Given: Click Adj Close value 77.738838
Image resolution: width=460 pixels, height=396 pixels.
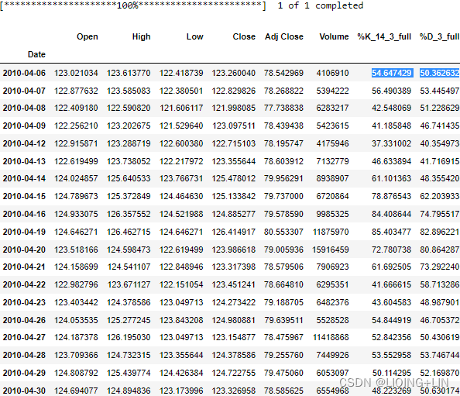Looking at the screenshot, I should coord(283,108).
